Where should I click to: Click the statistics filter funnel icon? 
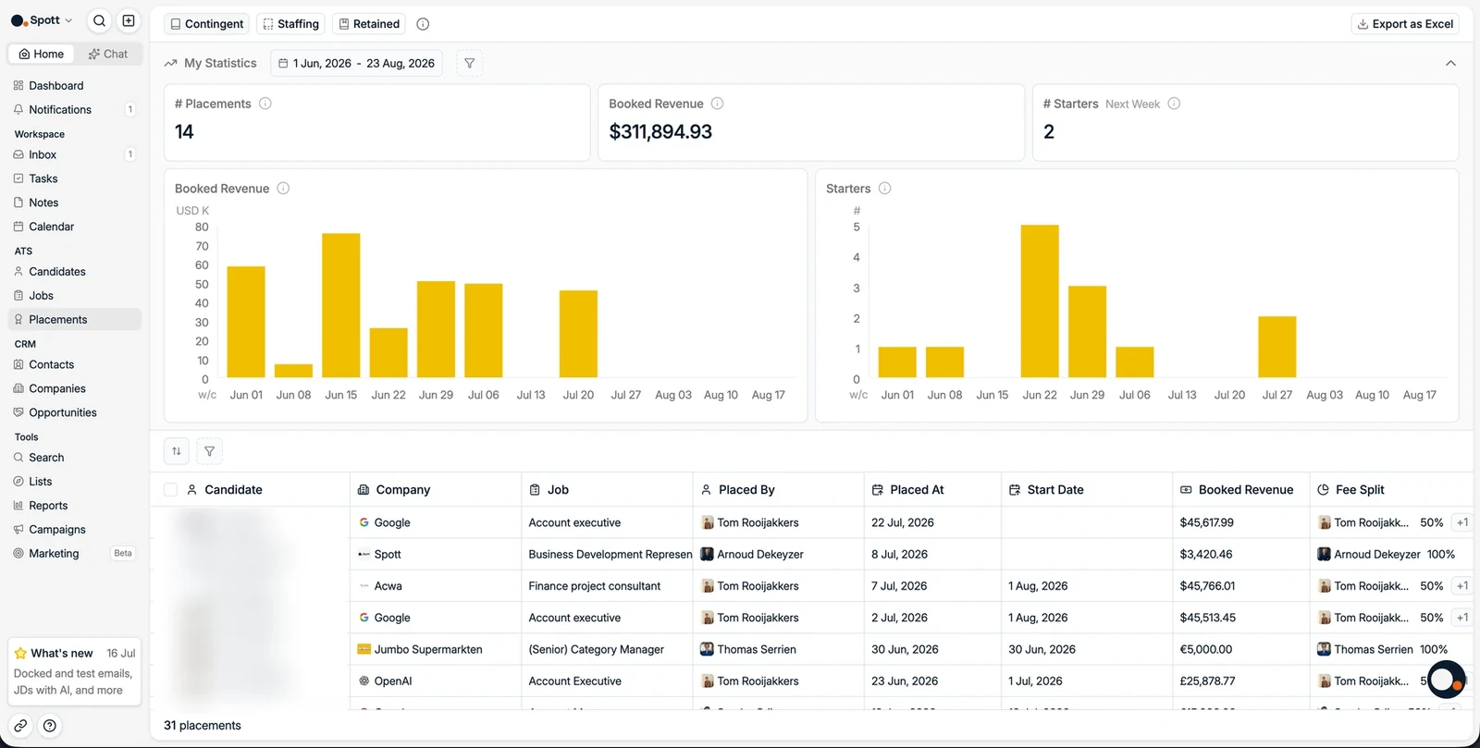[470, 64]
